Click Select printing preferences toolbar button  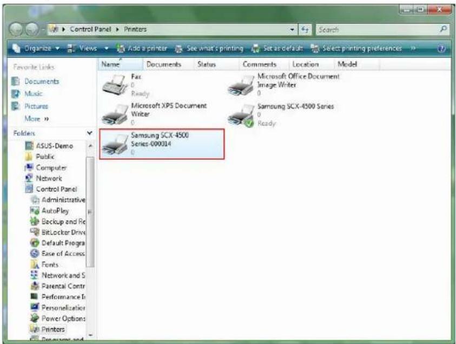[x=356, y=48]
